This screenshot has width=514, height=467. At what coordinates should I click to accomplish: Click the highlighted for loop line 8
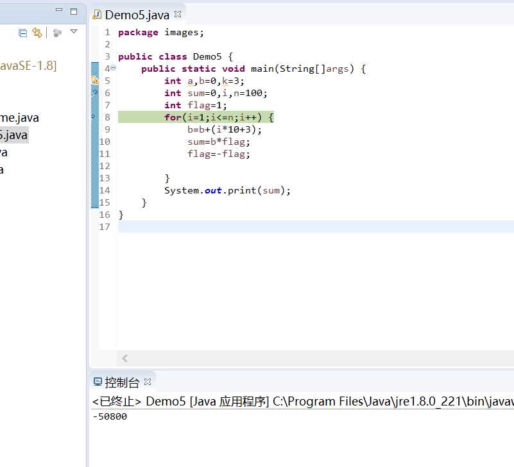point(196,117)
